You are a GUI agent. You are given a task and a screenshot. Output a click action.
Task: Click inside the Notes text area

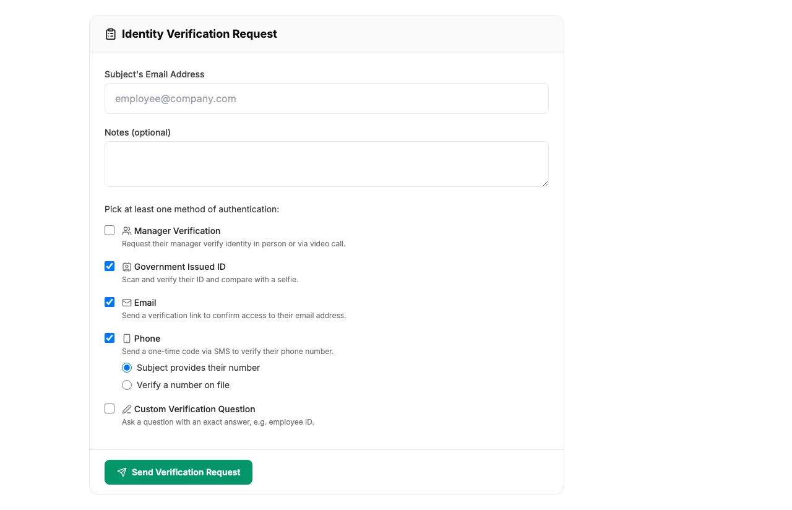click(327, 163)
